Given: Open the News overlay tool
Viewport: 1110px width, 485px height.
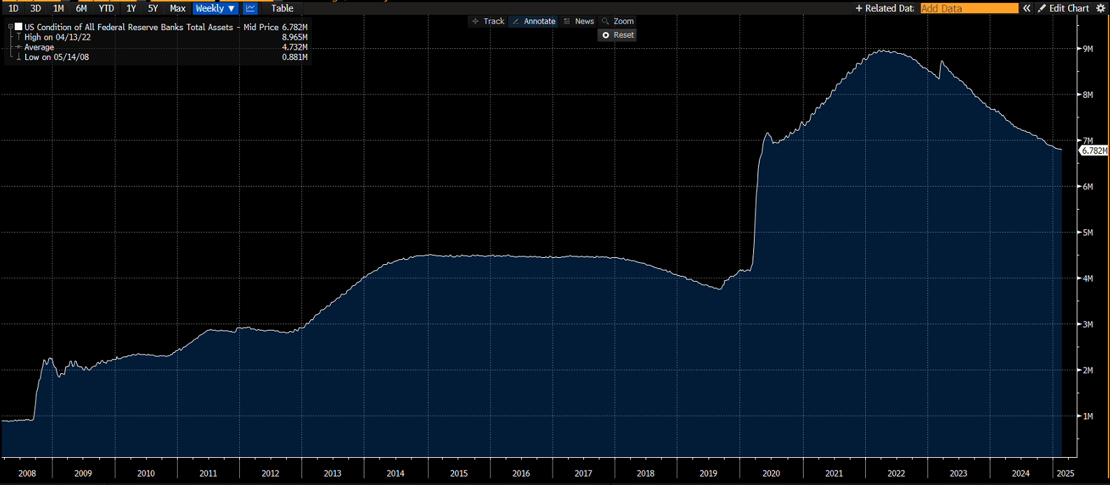Looking at the screenshot, I should click(578, 22).
